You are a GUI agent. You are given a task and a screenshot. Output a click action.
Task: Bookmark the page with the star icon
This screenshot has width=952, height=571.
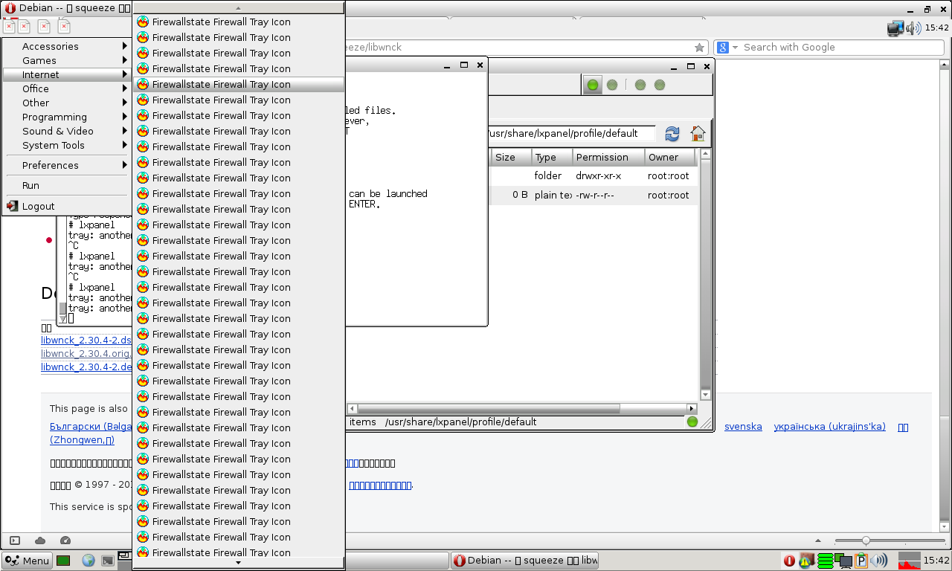699,48
